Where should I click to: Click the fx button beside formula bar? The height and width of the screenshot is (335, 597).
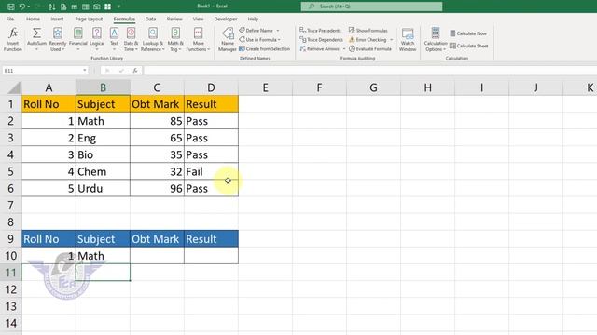click(134, 71)
